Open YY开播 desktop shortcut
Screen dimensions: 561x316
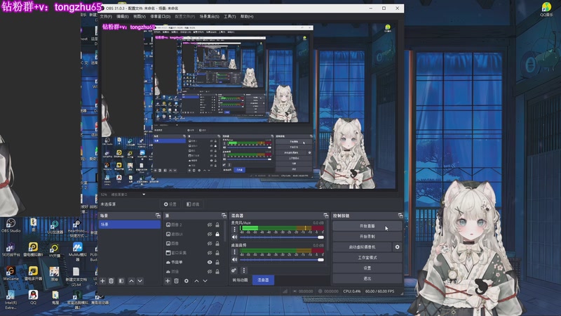click(55, 251)
